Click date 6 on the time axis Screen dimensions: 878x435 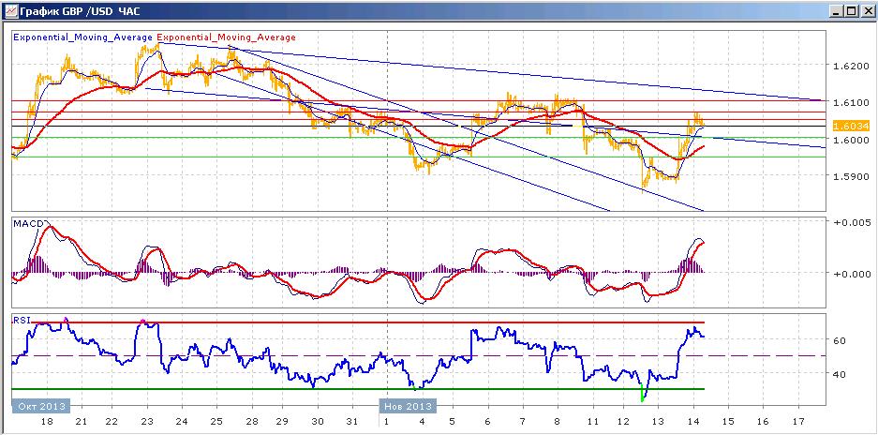(x=487, y=422)
